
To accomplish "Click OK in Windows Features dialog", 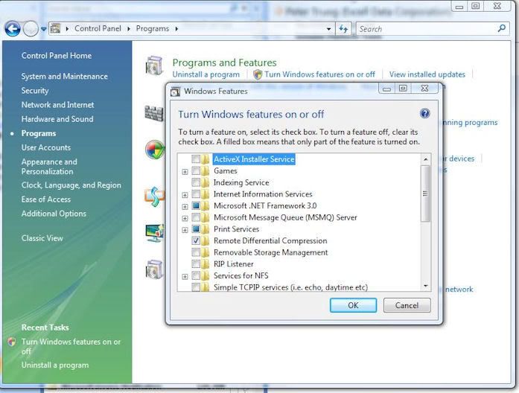I will 353,305.
